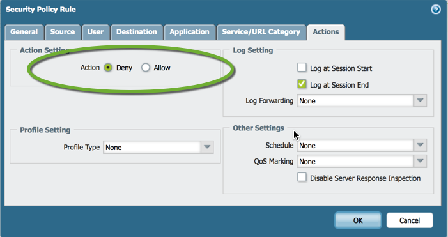Image resolution: width=448 pixels, height=237 pixels.
Task: Click inside the QoS Marking field
Action: 355,162
